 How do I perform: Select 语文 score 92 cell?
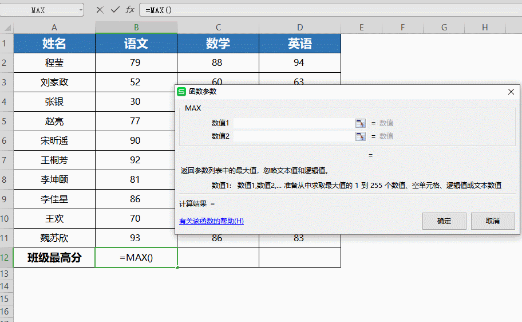pyautogui.click(x=136, y=160)
